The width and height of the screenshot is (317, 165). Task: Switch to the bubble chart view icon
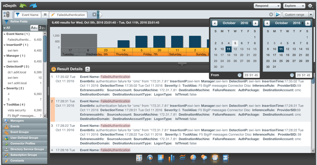pyautogui.click(x=204, y=158)
